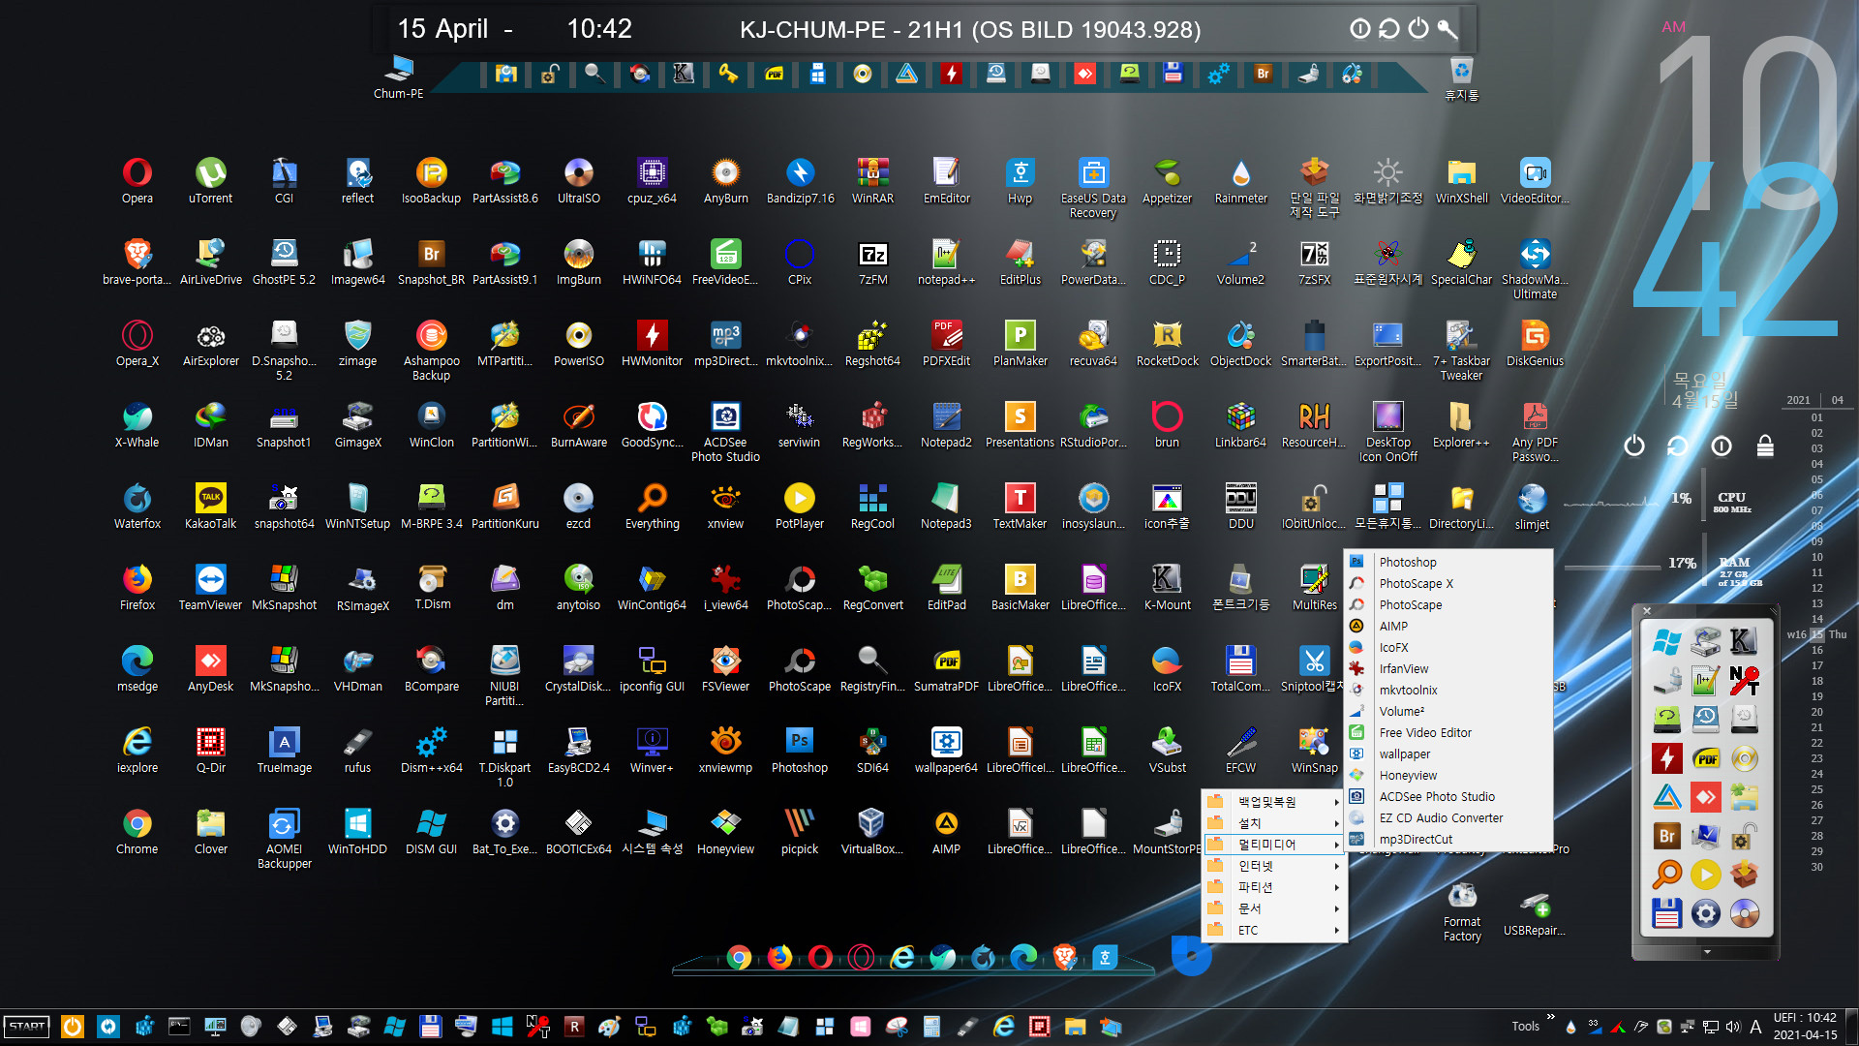Open the Photoshop desktop shortcut
The height and width of the screenshot is (1046, 1859).
(x=799, y=750)
